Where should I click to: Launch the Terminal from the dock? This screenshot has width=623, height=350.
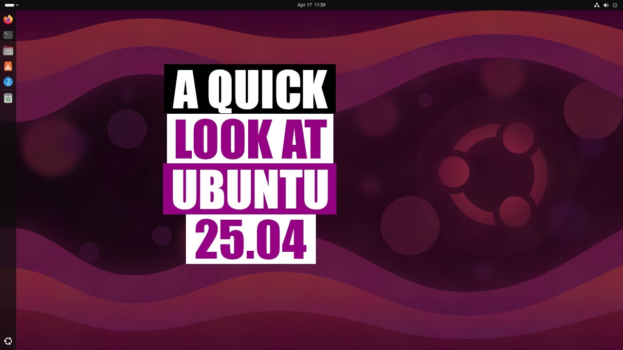coord(8,35)
